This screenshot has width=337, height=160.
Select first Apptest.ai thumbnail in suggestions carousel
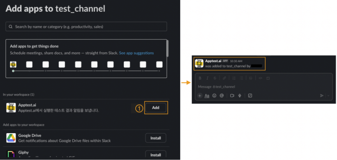[13, 64]
